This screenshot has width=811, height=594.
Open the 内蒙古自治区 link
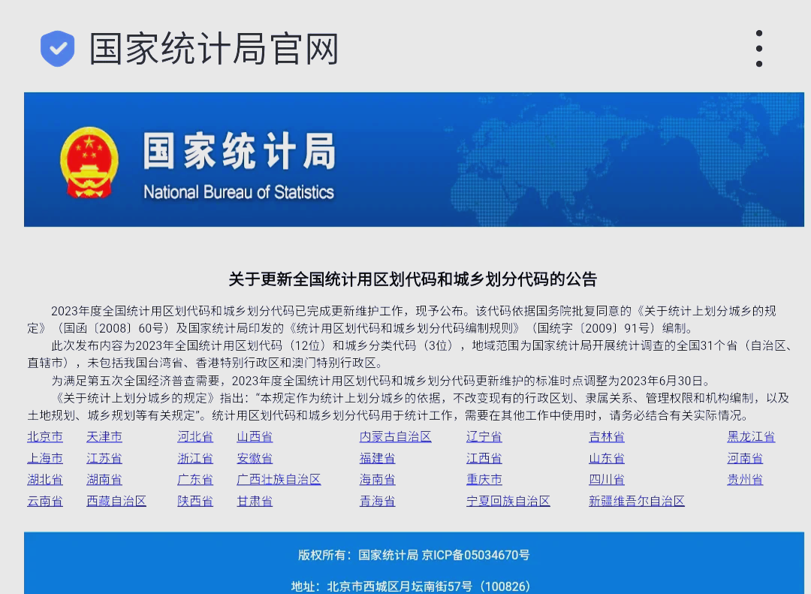(x=396, y=437)
